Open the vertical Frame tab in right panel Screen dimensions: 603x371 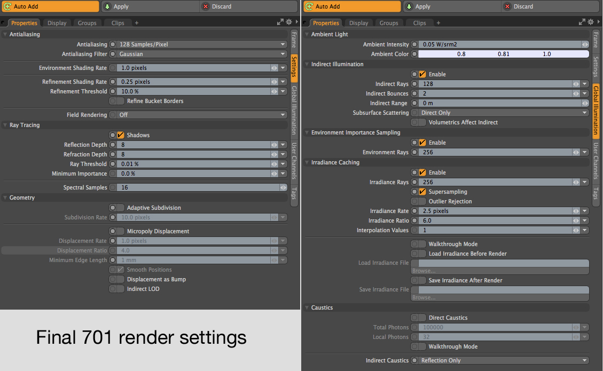point(596,40)
